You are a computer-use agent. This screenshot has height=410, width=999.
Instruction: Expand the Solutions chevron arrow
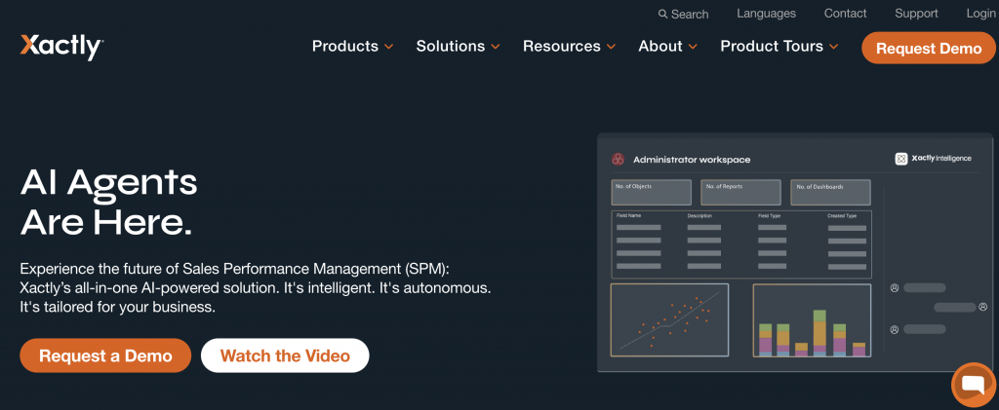click(x=495, y=47)
